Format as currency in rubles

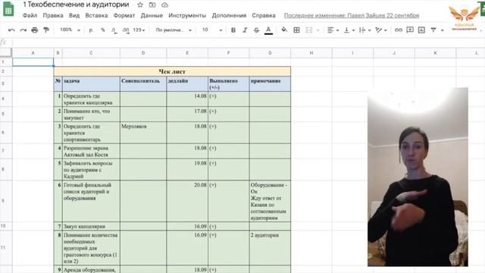point(91,30)
